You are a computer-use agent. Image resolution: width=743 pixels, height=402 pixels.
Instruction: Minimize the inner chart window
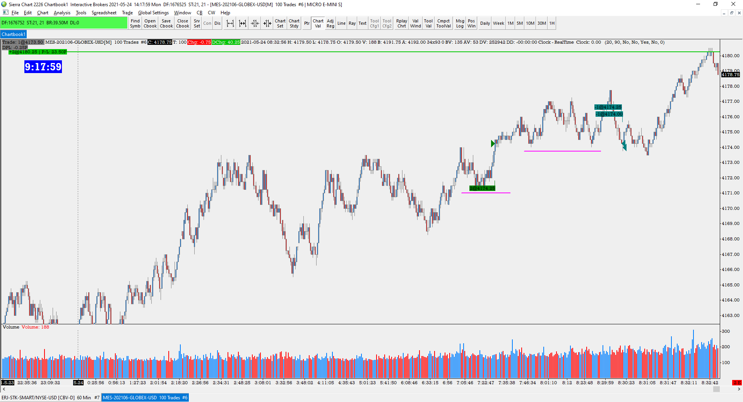tap(724, 13)
